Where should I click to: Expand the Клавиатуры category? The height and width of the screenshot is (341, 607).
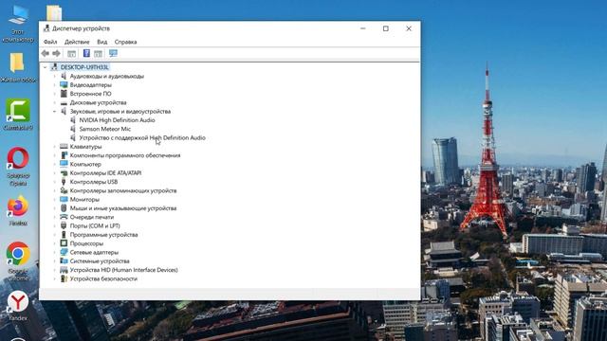point(55,147)
